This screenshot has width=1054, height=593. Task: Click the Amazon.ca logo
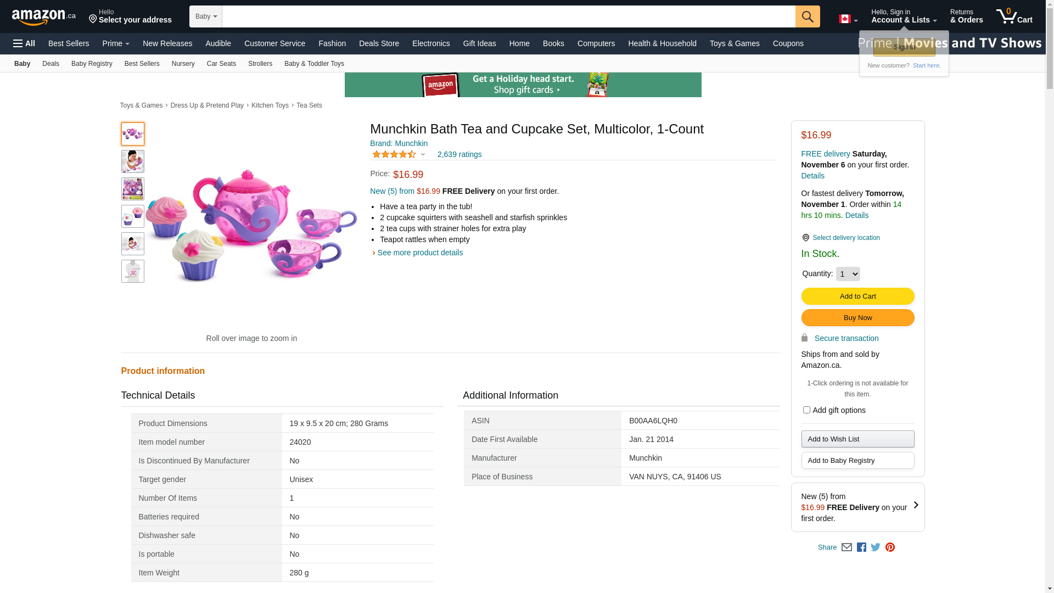coord(43,17)
